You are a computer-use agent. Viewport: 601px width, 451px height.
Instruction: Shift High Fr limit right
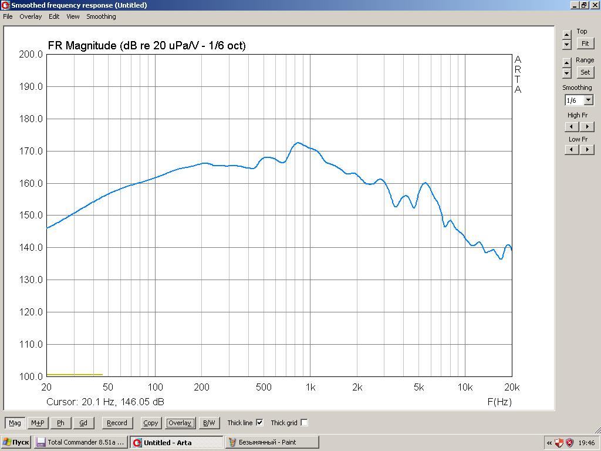coord(587,127)
